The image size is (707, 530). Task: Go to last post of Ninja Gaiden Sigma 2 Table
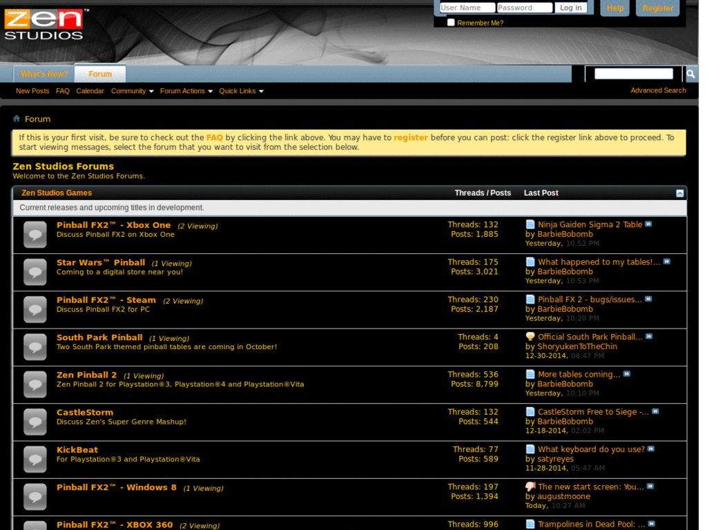pyautogui.click(x=648, y=224)
